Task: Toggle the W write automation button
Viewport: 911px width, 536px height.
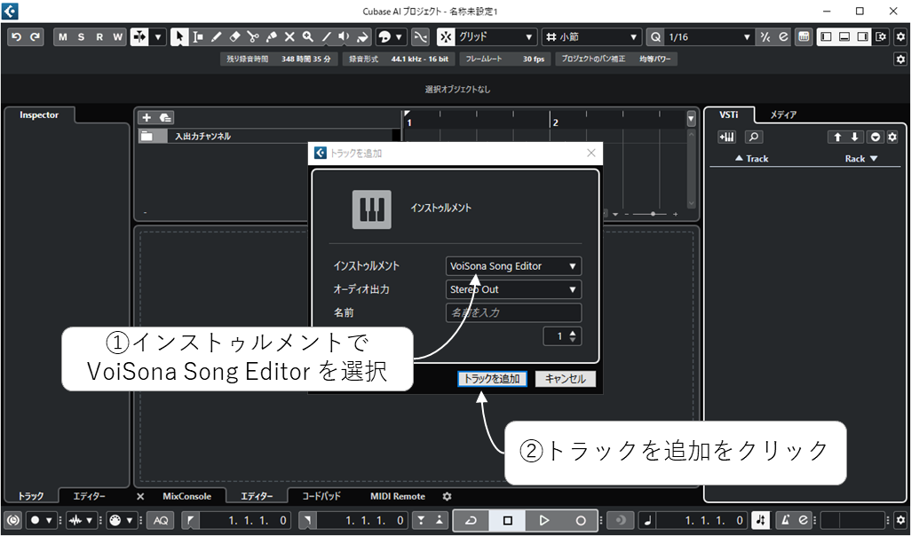Action: 117,37
